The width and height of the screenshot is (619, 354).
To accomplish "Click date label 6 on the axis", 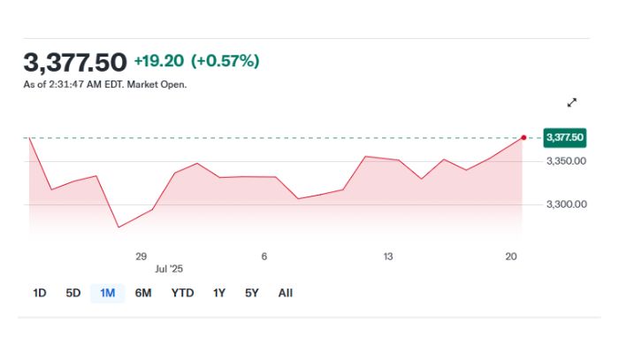I will pos(264,257).
